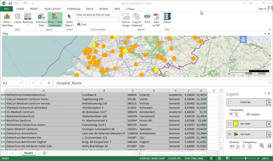Delete the layer using the trash can icon

[x=269, y=146]
